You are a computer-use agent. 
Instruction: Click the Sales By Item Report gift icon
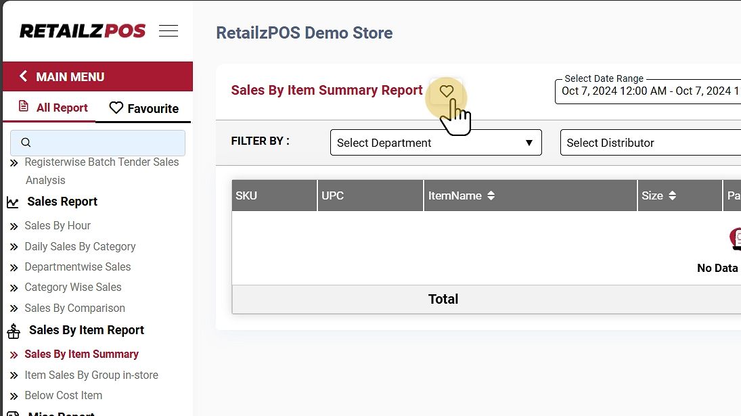pyautogui.click(x=14, y=331)
